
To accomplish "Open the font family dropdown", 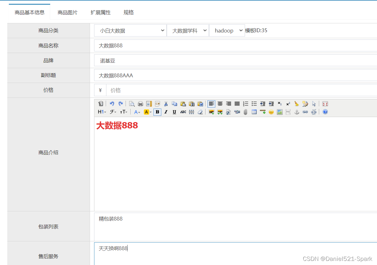I will click(x=113, y=112).
